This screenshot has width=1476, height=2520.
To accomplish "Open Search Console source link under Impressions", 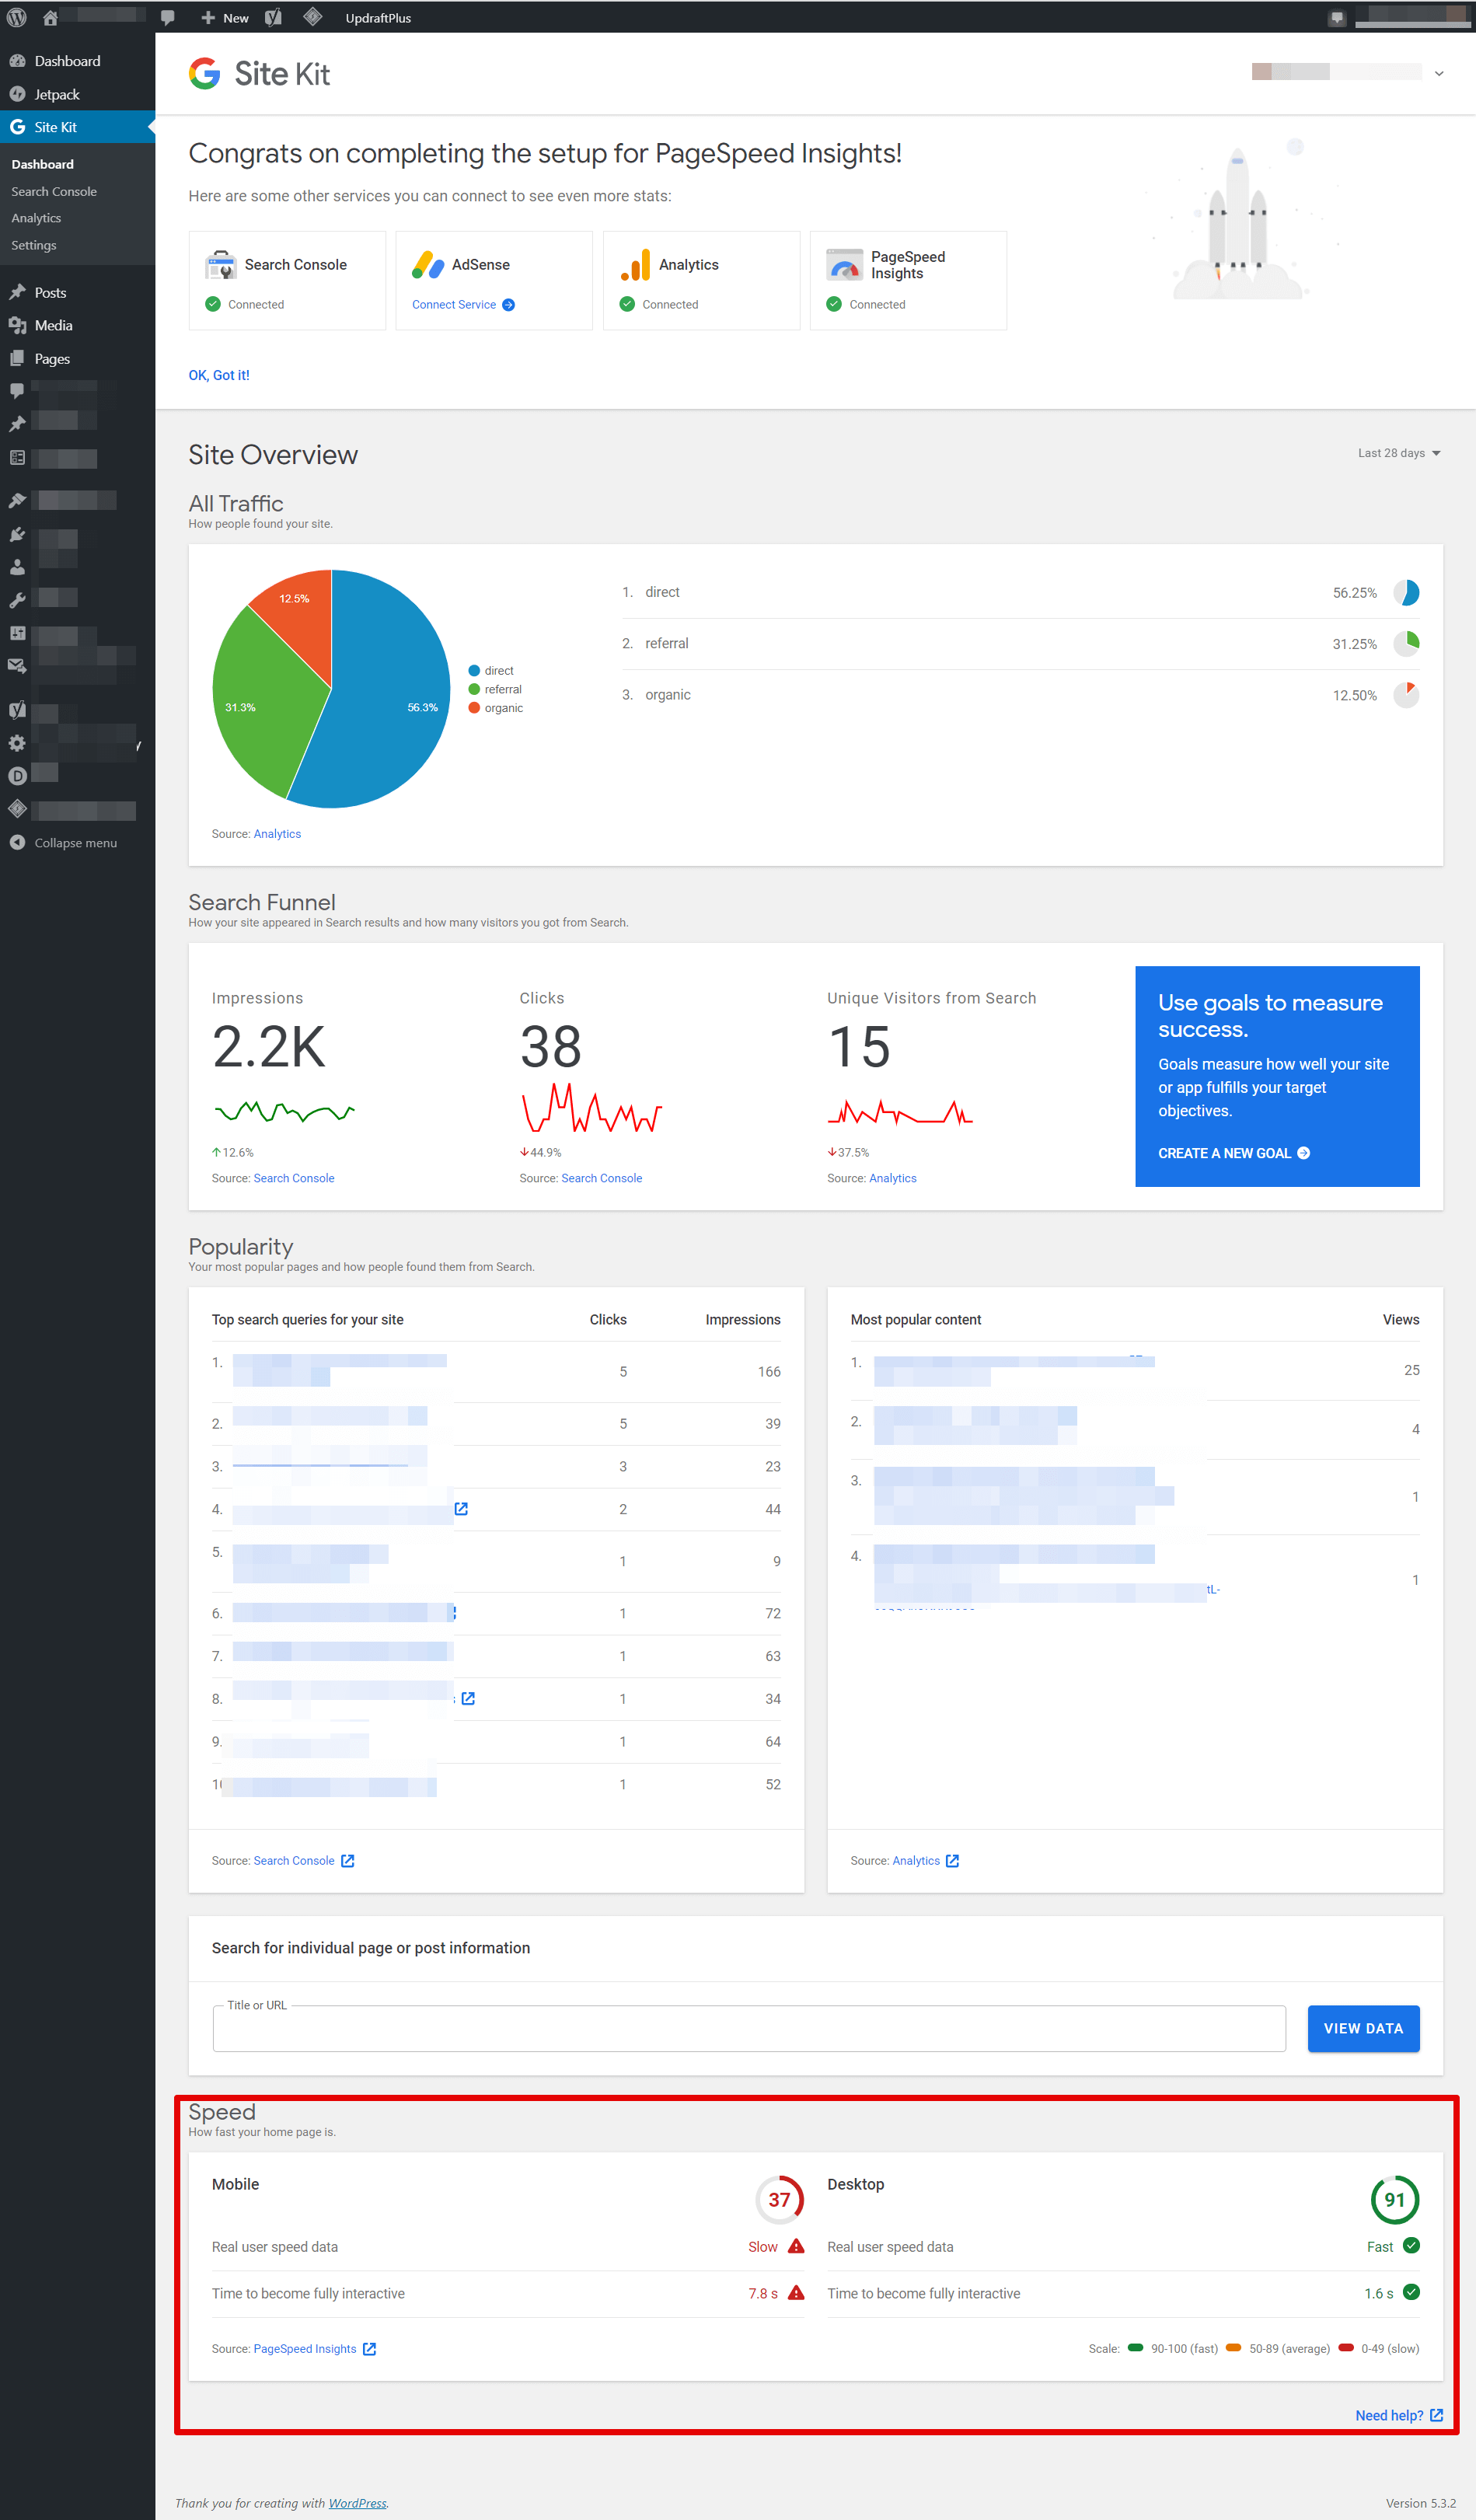I will pos(294,1179).
